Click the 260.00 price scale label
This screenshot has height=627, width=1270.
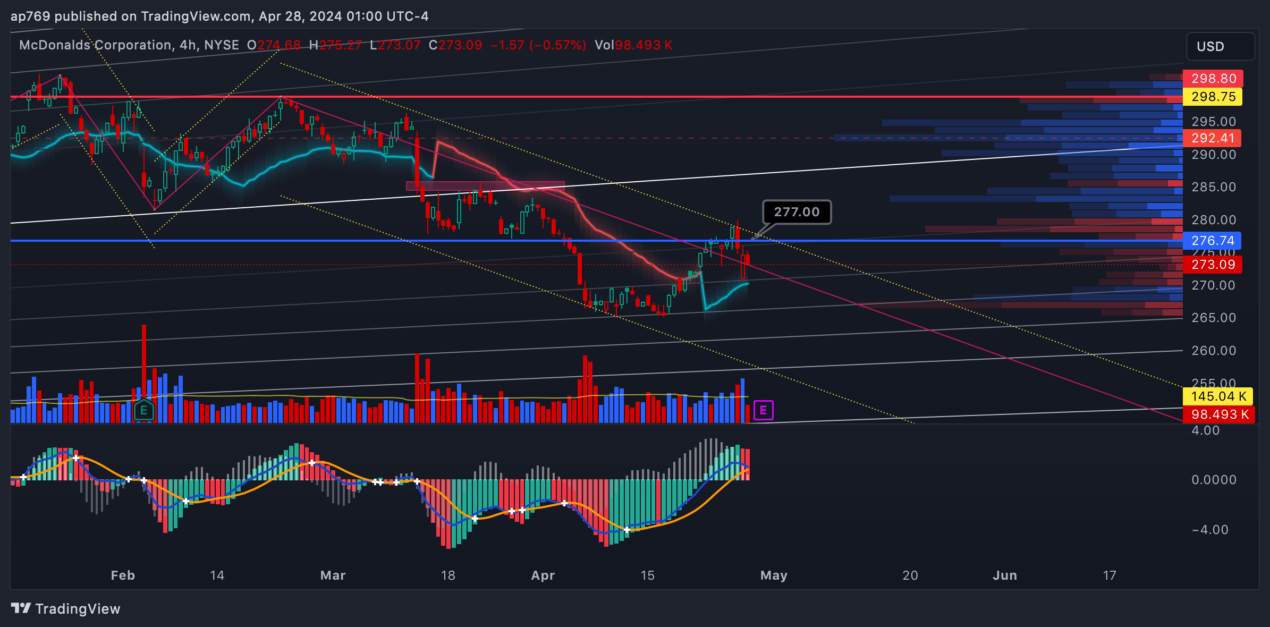click(1214, 351)
